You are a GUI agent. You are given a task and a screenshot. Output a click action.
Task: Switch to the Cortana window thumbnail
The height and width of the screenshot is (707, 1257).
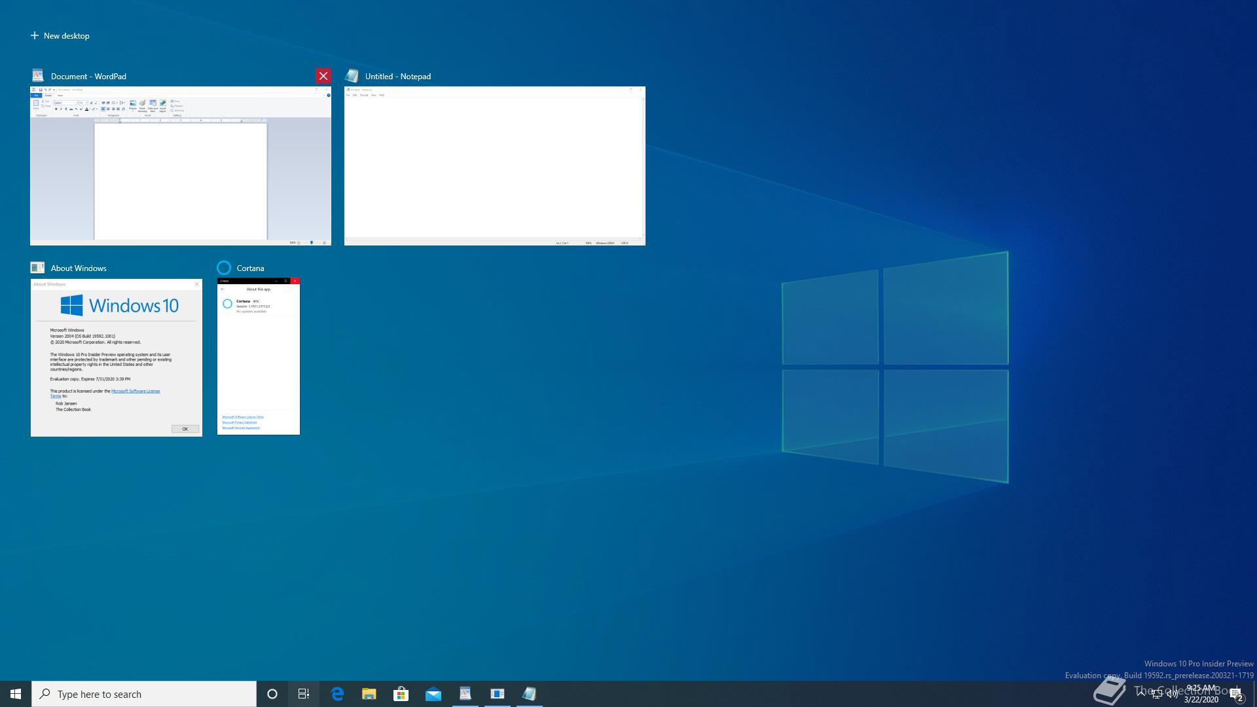[x=259, y=357]
